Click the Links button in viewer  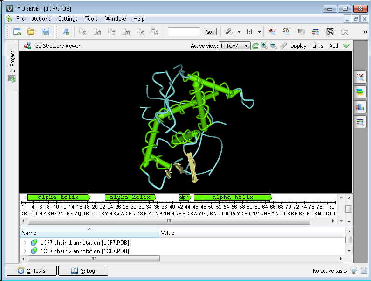(x=317, y=46)
